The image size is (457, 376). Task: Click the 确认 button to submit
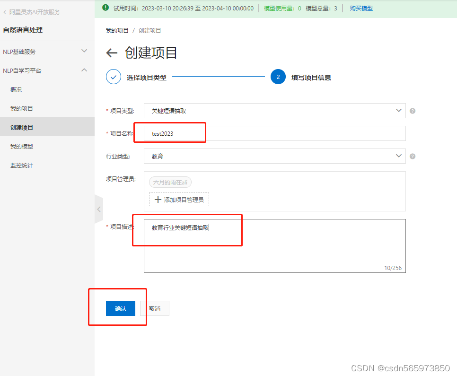[120, 308]
